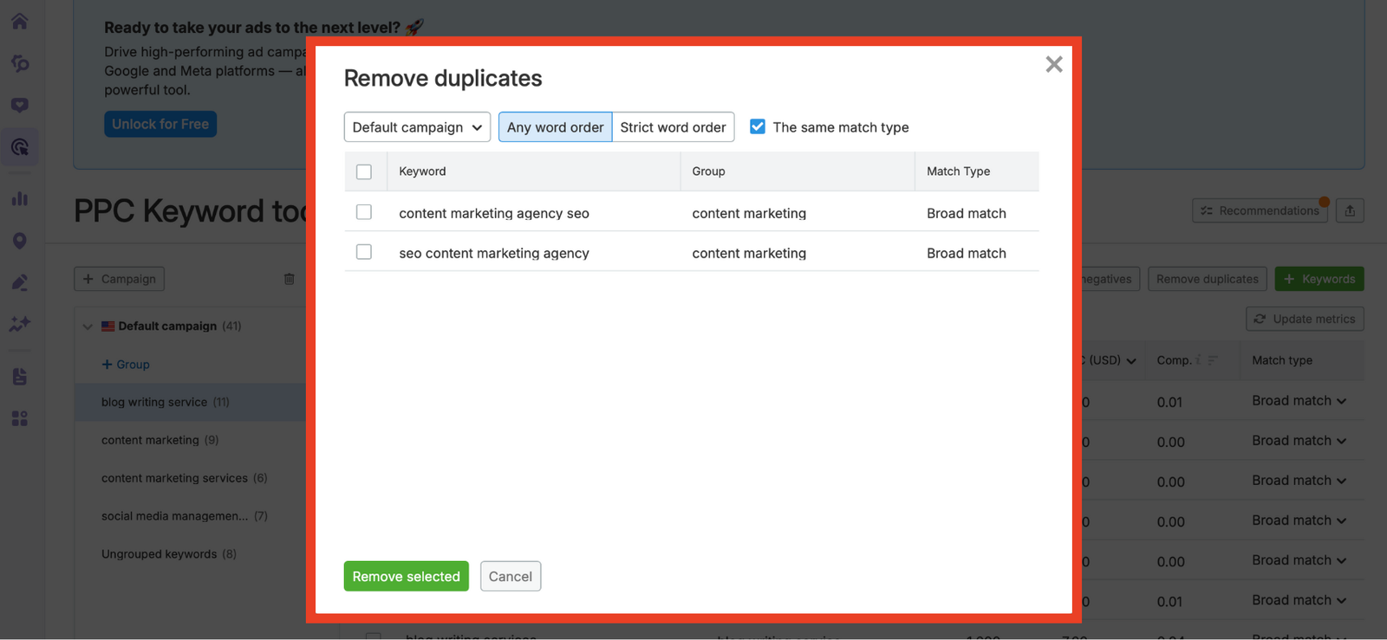Image resolution: width=1387 pixels, height=640 pixels.
Task: Open the Advertising target sidebar icon
Action: pyautogui.click(x=19, y=147)
